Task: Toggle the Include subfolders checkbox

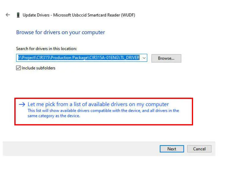Action: [18, 68]
